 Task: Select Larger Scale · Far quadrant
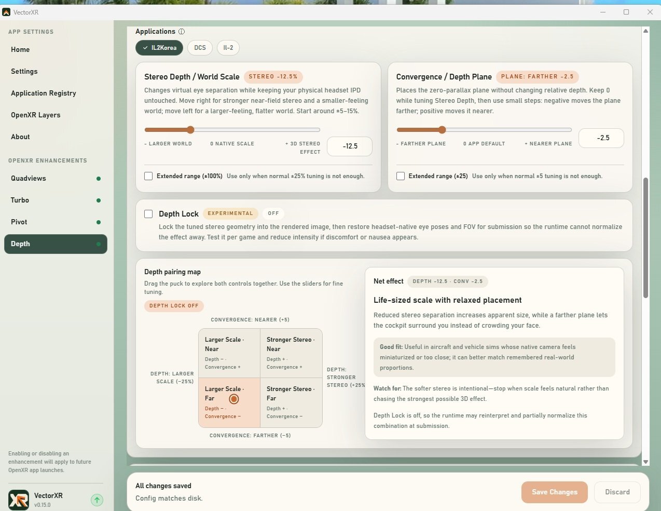point(229,402)
